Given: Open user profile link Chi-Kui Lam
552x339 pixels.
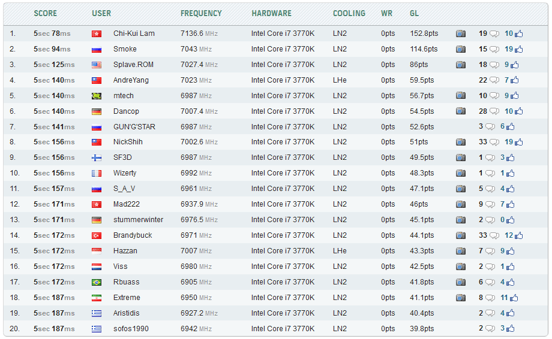Looking at the screenshot, I should click(x=134, y=34).
